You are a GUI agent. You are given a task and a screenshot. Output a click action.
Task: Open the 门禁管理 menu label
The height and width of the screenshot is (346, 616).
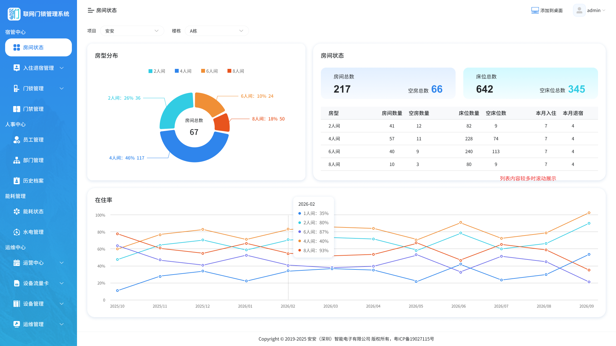(x=33, y=109)
